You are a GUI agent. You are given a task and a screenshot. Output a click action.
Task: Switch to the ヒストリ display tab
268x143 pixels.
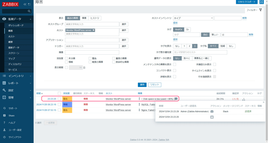pyautogui.click(x=95, y=18)
